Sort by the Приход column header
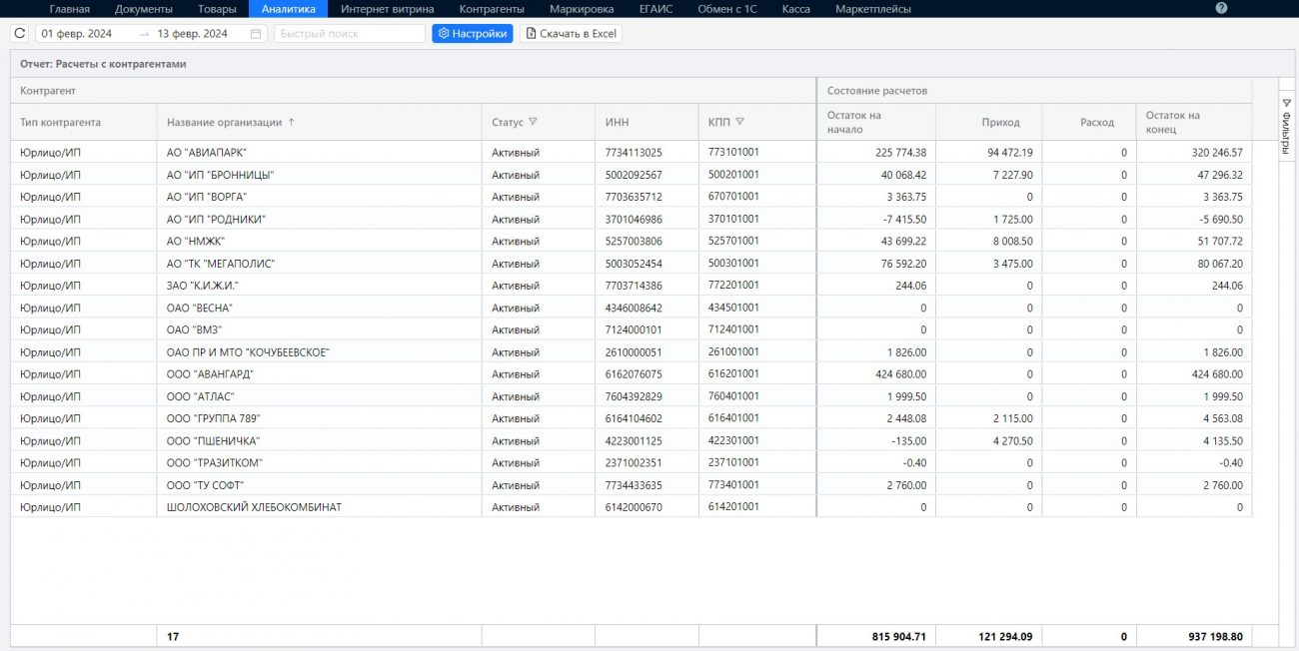The height and width of the screenshot is (651, 1299). [x=1000, y=122]
